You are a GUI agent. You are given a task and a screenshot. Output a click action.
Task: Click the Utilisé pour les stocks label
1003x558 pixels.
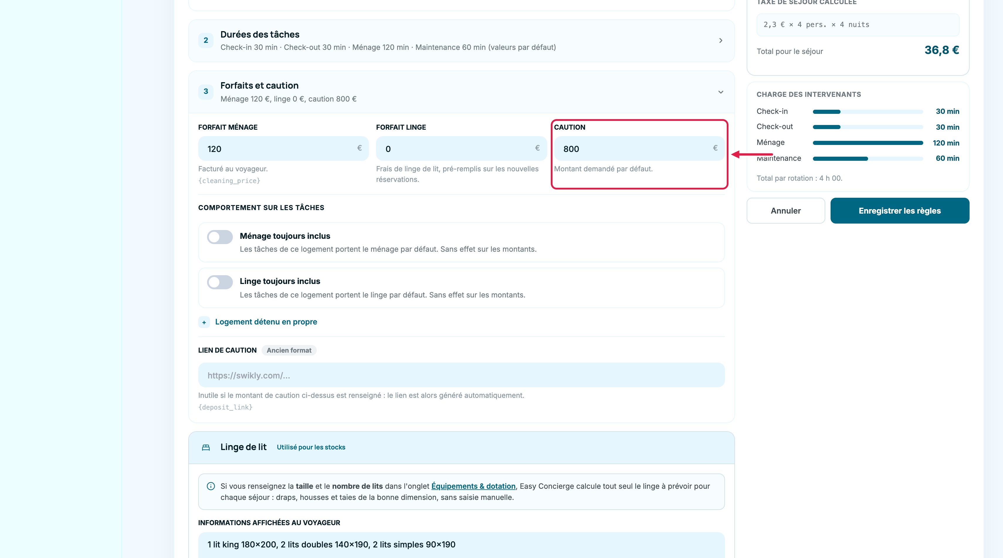(x=311, y=447)
